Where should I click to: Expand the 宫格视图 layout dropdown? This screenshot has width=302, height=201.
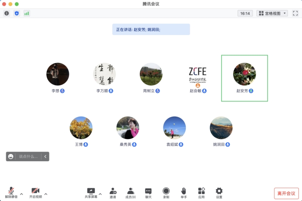pos(272,13)
